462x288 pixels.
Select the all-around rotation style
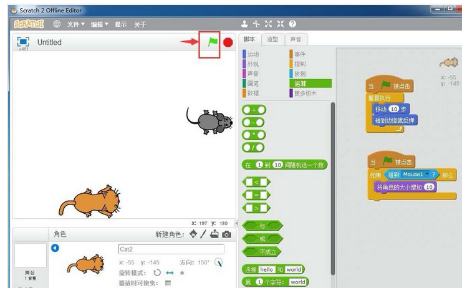coord(157,273)
